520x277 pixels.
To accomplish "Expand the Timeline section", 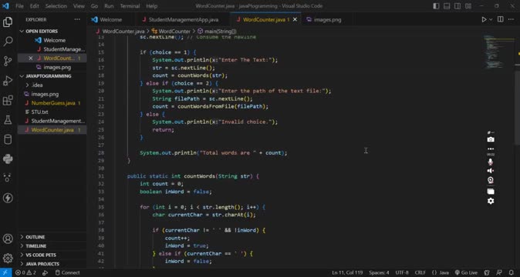I will click(x=35, y=246).
